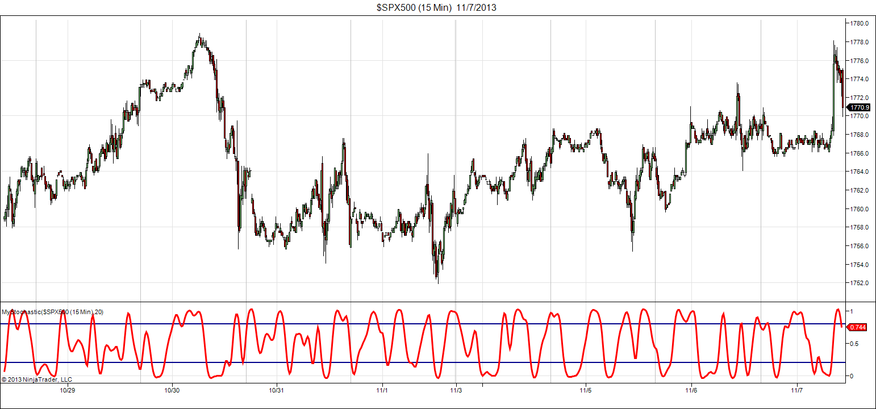This screenshot has width=876, height=409.
Task: Select the 10/31 date on time axis
Action: pyautogui.click(x=276, y=390)
